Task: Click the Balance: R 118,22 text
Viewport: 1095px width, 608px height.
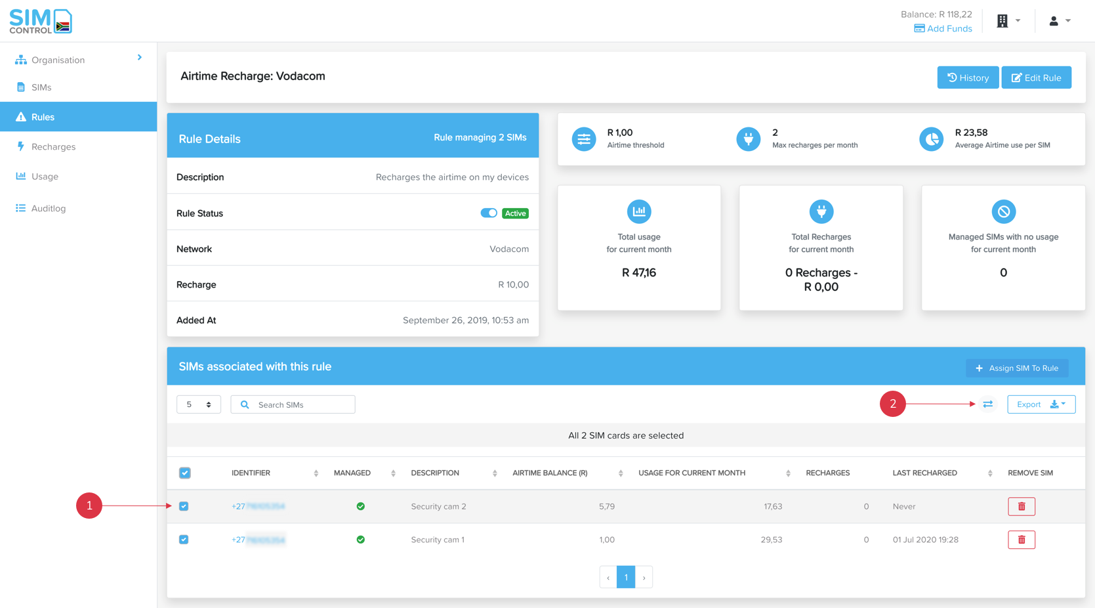Action: [x=936, y=14]
